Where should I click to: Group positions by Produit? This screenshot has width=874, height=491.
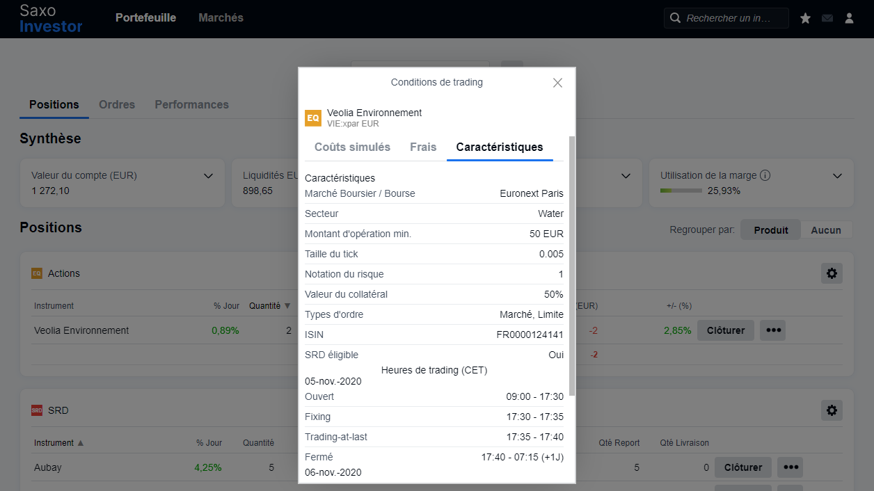[771, 230]
